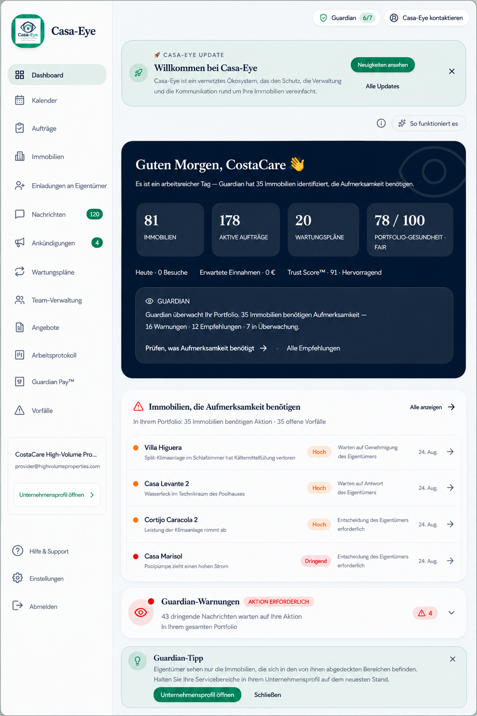
Task: Click the Unternehmensprofil öffnen chevron in sidebar
Action: click(92, 495)
